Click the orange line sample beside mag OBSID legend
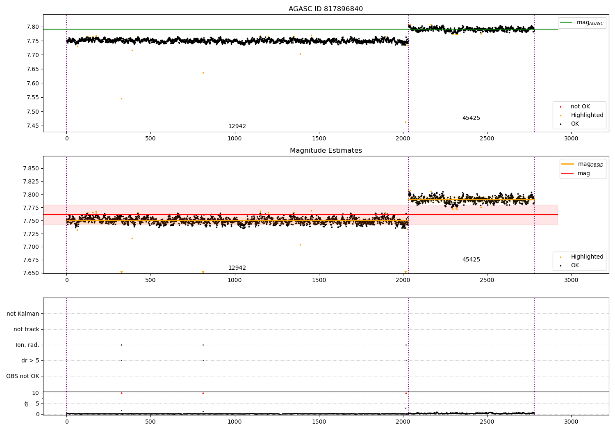This screenshot has height=431, width=615. point(568,164)
